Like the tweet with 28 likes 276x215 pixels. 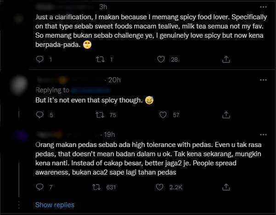(x=161, y=59)
